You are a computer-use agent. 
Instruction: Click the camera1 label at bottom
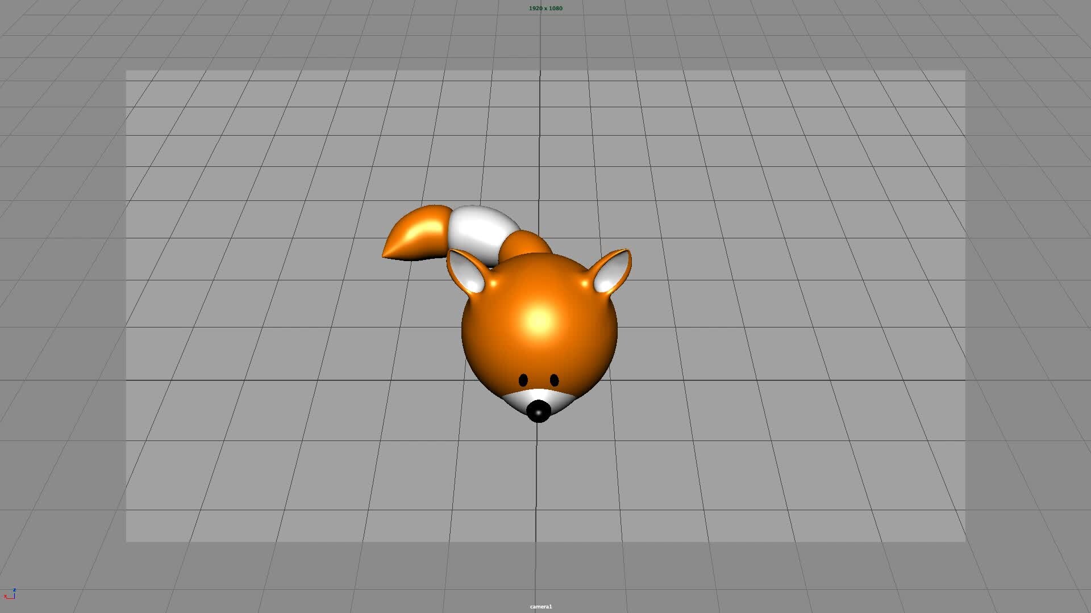541,607
